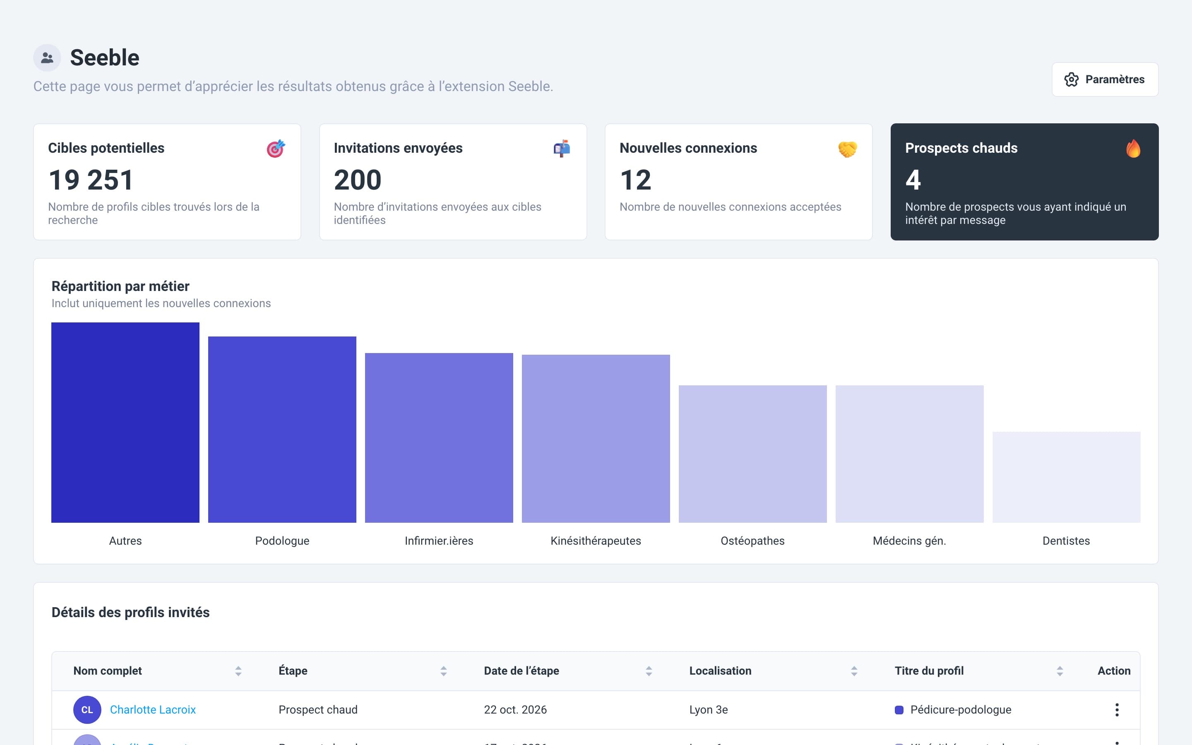The image size is (1192, 745).
Task: Click the CL avatar badge
Action: (x=87, y=709)
